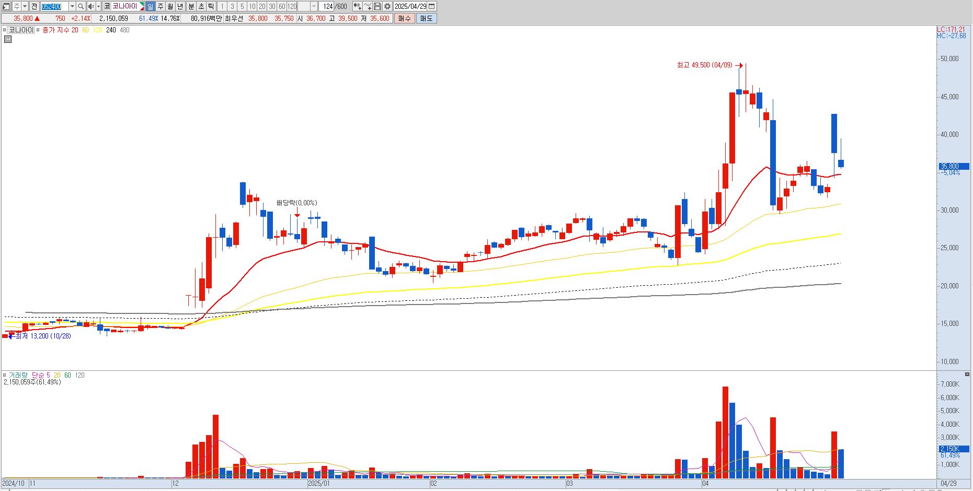The width and height of the screenshot is (973, 491).
Task: Expand the dropdown next to speaker icon
Action: tap(98, 6)
